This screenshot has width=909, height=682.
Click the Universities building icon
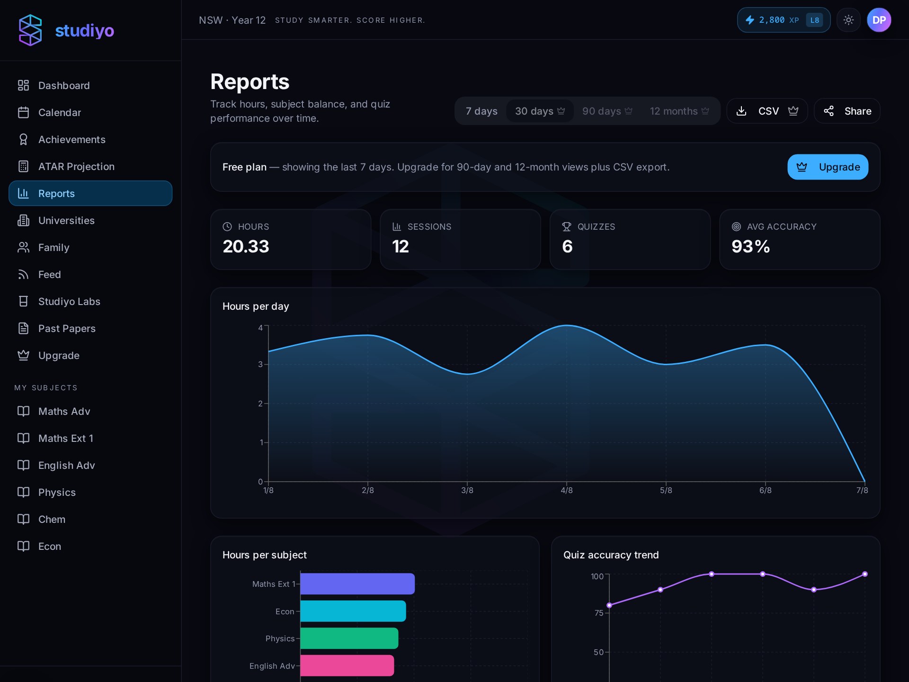tap(23, 220)
